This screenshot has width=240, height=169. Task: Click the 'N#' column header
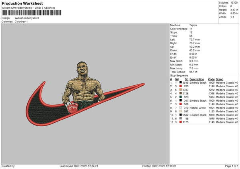[x=177, y=79]
